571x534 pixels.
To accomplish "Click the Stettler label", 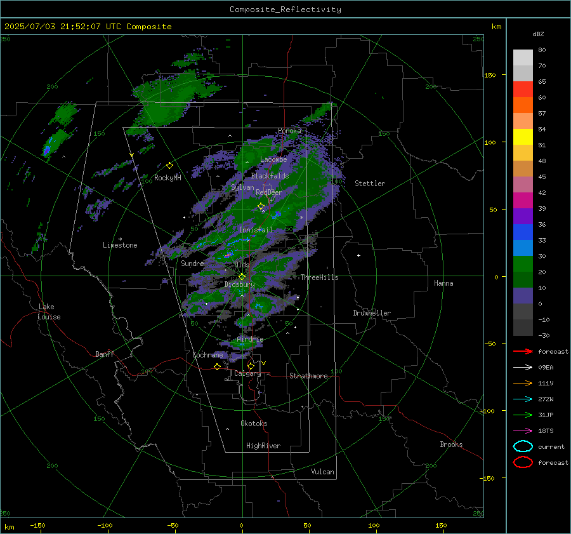I will point(370,184).
